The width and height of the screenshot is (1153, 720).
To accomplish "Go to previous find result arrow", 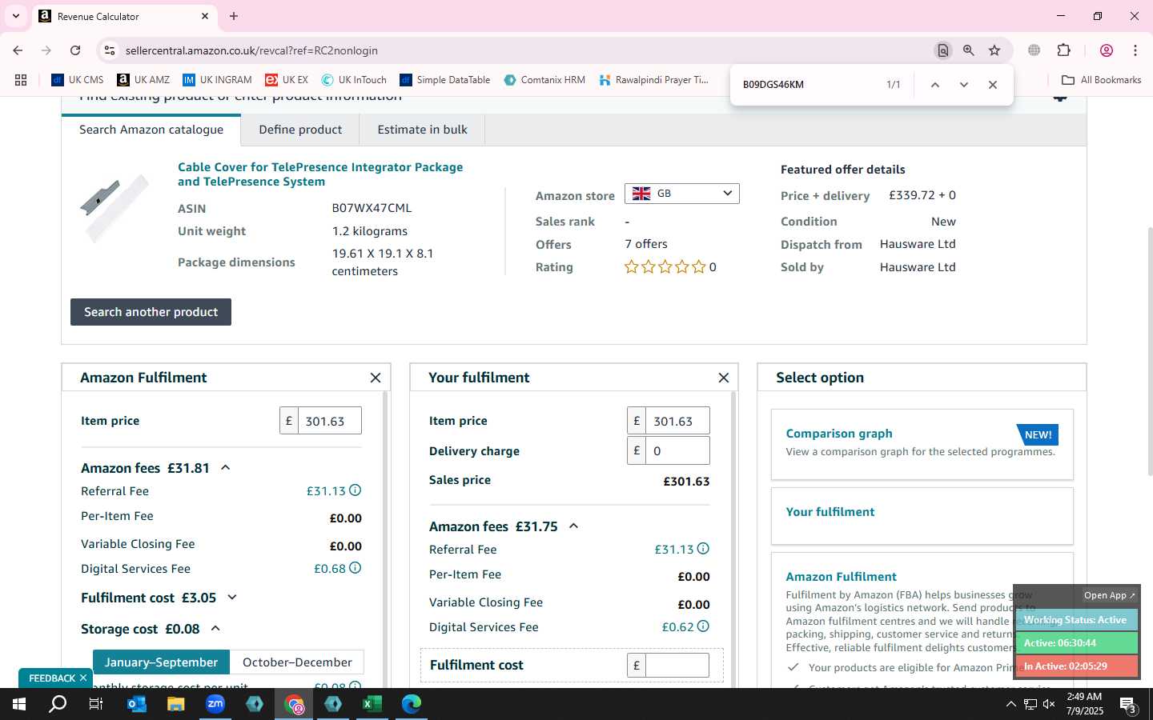I will (934, 85).
